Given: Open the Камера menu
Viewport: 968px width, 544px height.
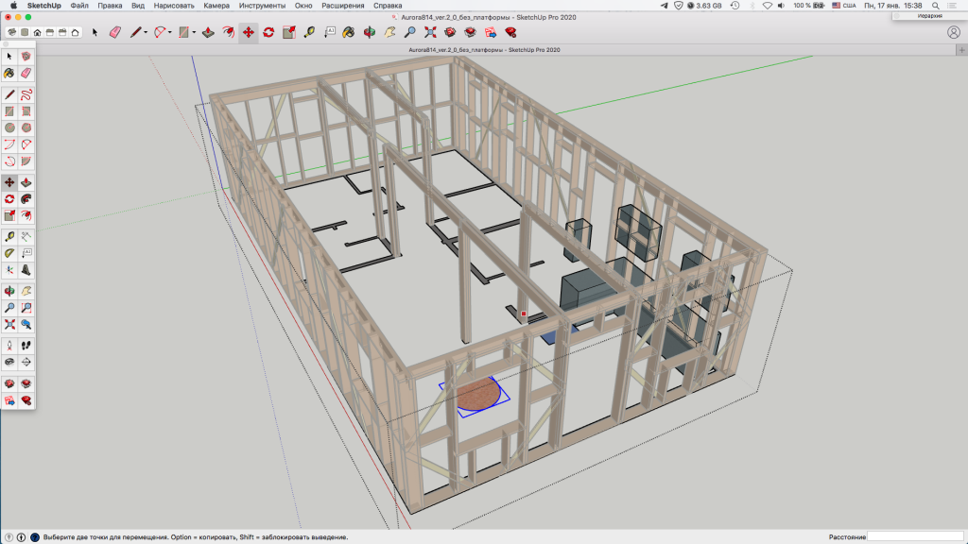Looking at the screenshot, I should [x=216, y=6].
